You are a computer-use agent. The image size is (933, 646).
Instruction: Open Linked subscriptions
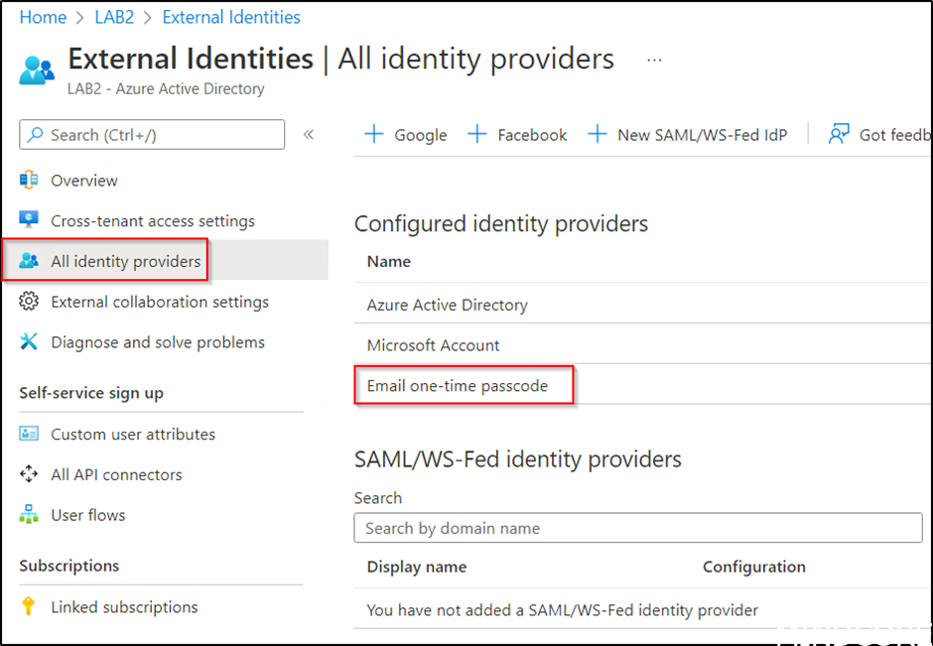tap(124, 606)
